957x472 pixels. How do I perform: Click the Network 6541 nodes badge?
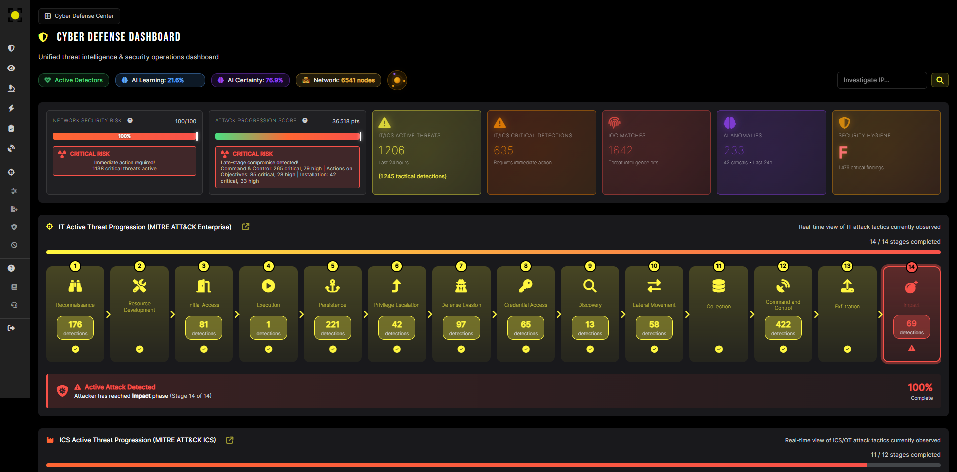click(x=338, y=80)
